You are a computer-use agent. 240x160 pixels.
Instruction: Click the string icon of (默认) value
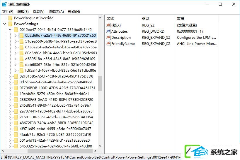pyautogui.click(x=108, y=25)
